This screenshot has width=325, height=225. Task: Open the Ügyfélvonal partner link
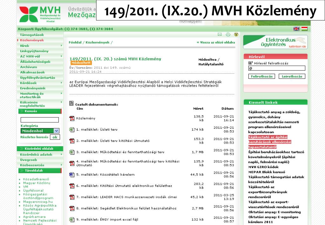33,190
